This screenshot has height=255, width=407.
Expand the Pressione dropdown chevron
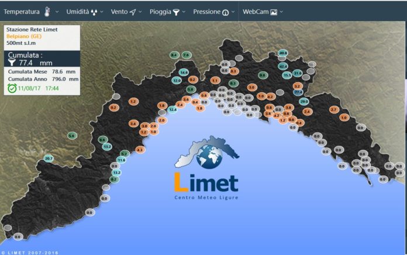(233, 12)
